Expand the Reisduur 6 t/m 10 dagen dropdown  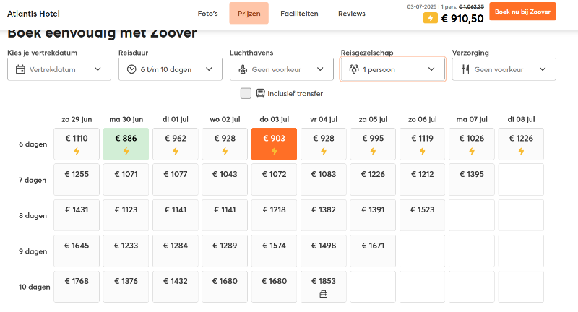[x=171, y=69]
